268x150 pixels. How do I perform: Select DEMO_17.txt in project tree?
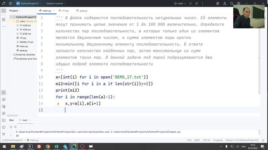(25, 42)
